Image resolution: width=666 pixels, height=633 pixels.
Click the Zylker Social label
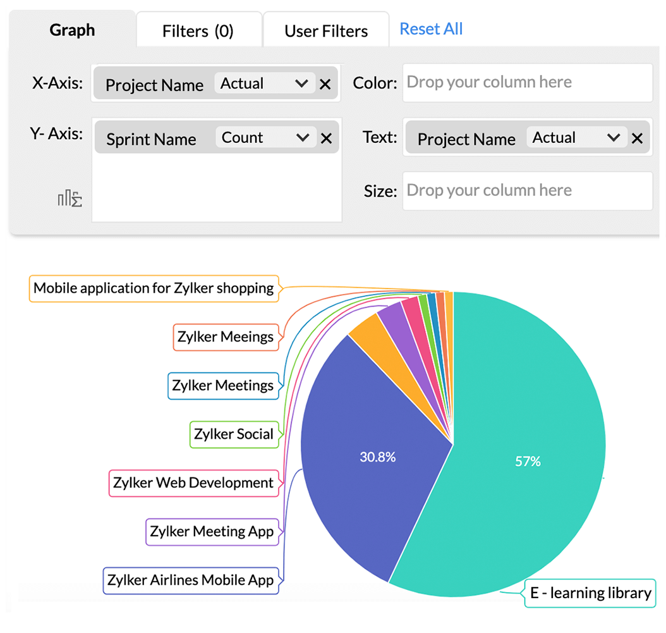234,434
